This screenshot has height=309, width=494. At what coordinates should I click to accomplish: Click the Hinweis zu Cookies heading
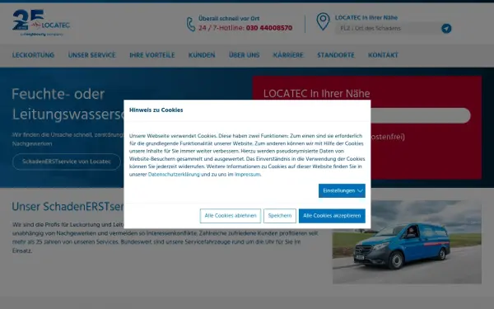(156, 110)
